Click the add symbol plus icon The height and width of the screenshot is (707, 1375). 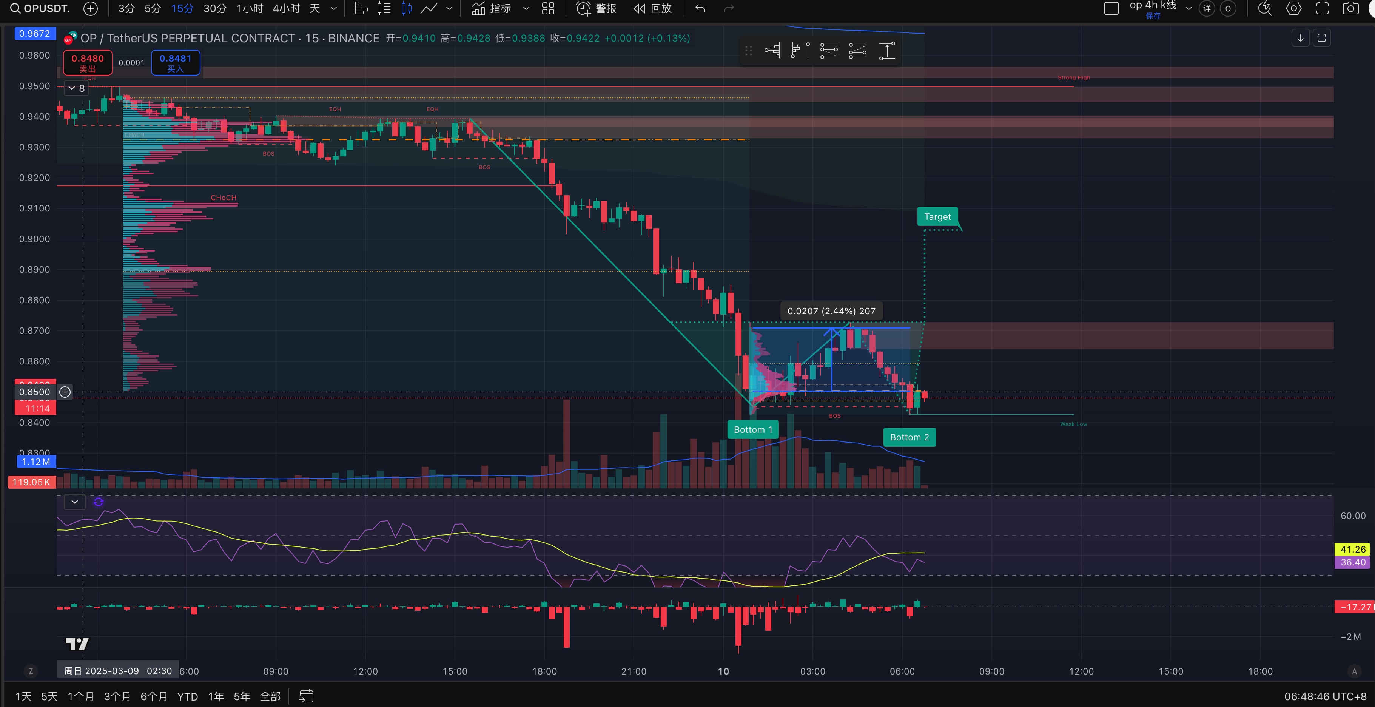91,9
